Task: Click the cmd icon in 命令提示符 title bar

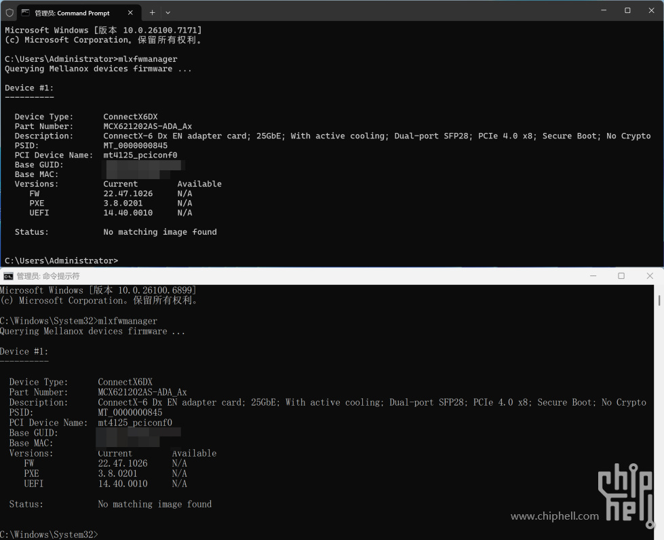Action: [8, 276]
